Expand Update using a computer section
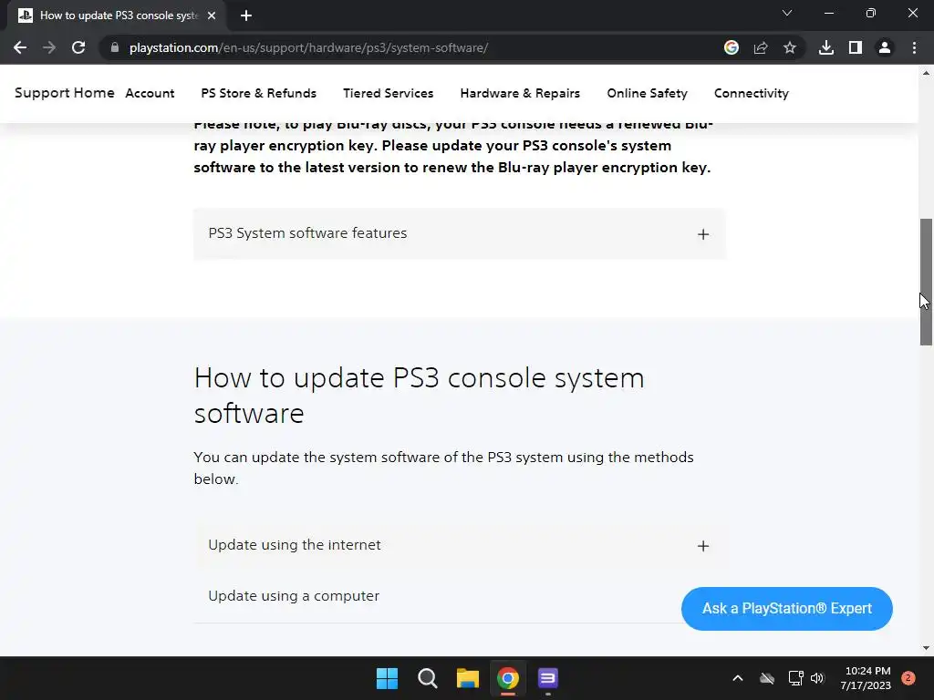This screenshot has height=700, width=934. [x=437, y=596]
